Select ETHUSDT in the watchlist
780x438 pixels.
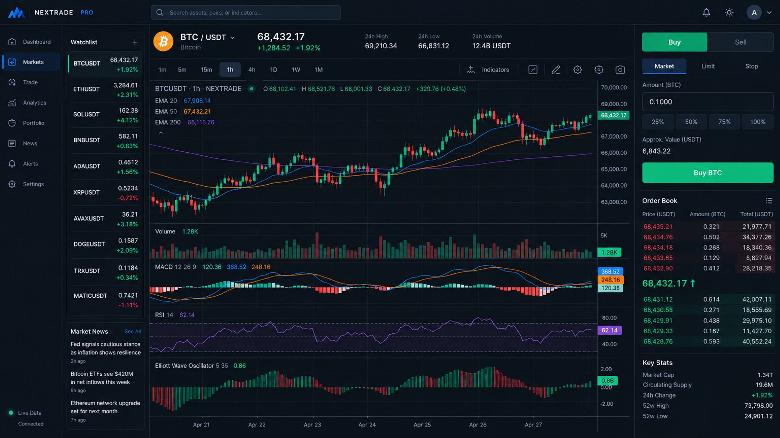pyautogui.click(x=105, y=90)
